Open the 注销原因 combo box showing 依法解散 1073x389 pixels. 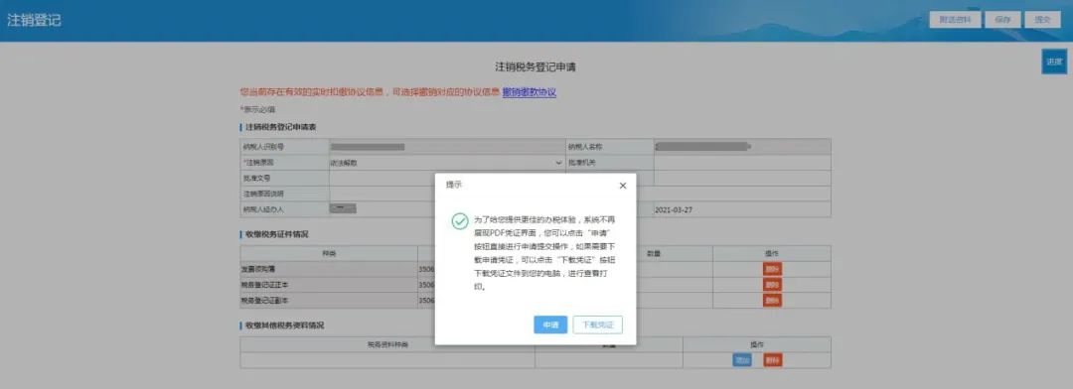[x=447, y=163]
